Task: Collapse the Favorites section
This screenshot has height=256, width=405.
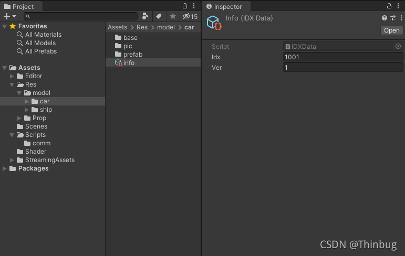Action: pyautogui.click(x=4, y=26)
